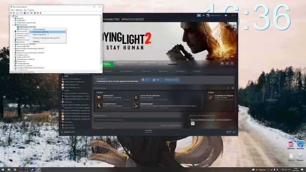Expand the Аудиовходы и аудиовыходы node
The image size is (306, 172).
(13, 23)
